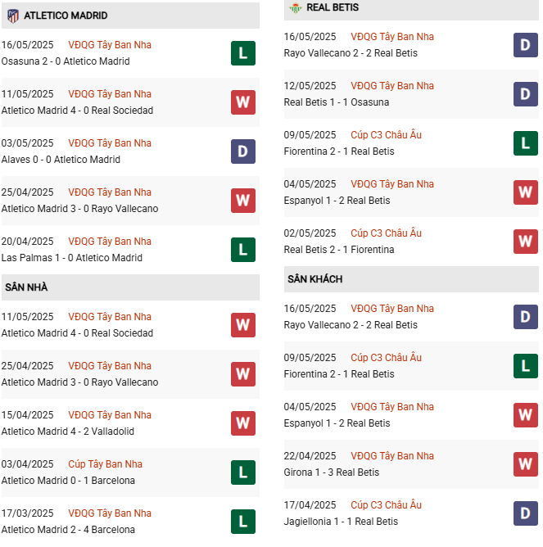Select the SÂN KHÁCH away matches header

click(411, 279)
